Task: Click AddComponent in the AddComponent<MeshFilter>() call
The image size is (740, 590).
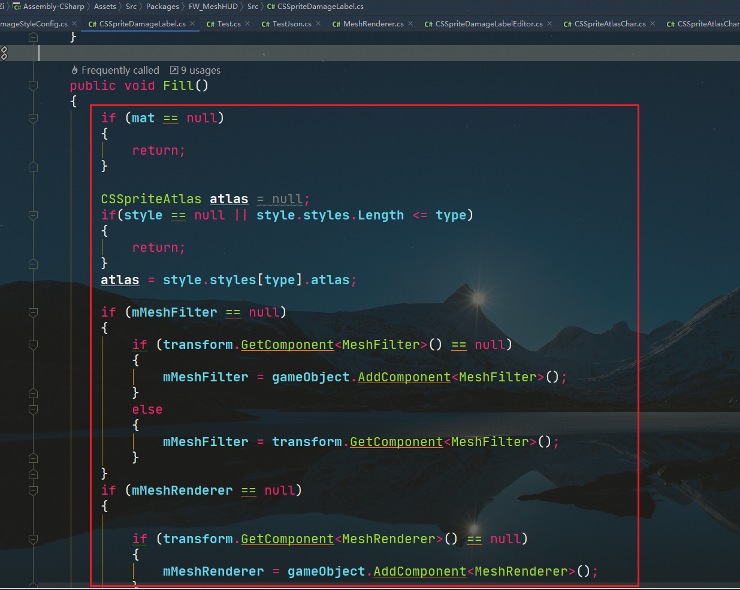Action: pos(404,377)
